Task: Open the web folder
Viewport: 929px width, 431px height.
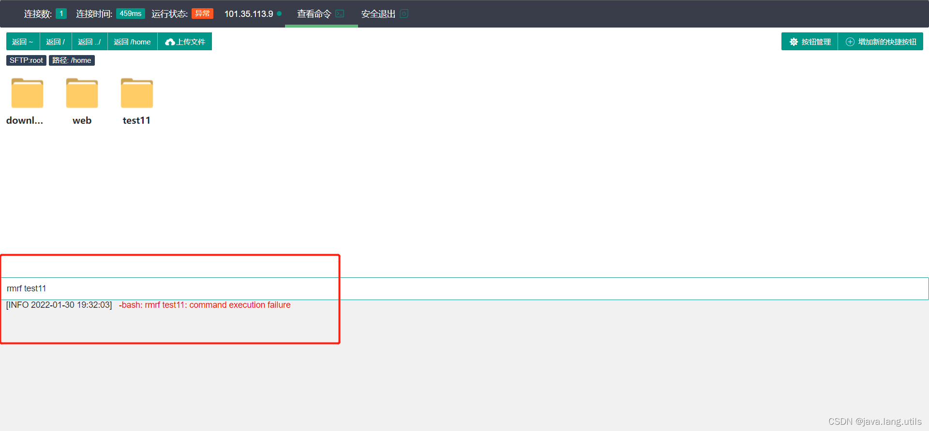Action: 82,93
